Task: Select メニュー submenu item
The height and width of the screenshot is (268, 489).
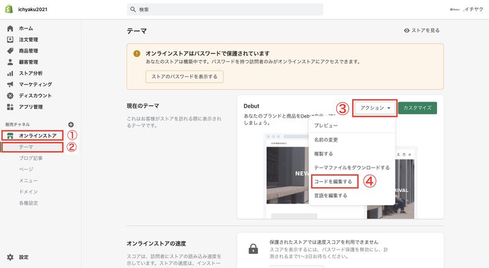Action: 28,181
